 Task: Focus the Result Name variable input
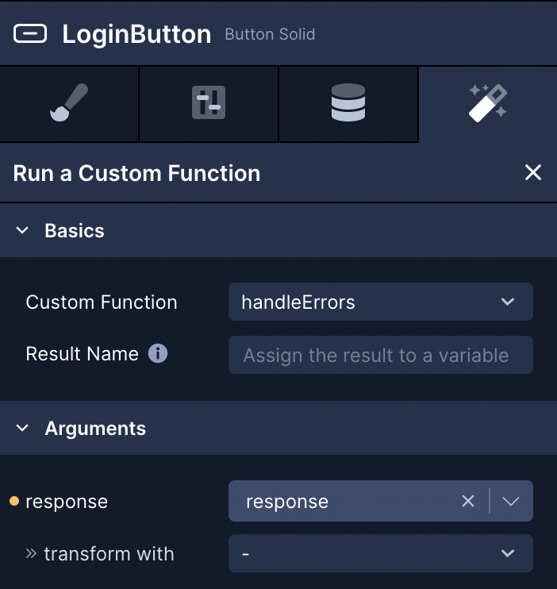(x=381, y=355)
